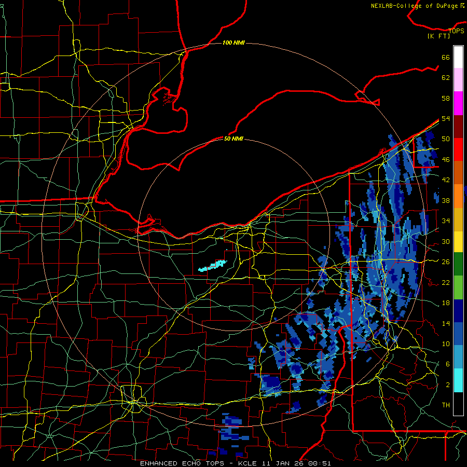This screenshot has height=467, width=467.
Task: Click the black TH legend swatch
Action: 458,404
